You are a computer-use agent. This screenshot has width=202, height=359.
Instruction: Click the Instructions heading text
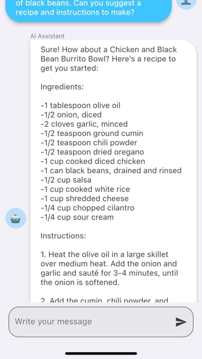pos(63,236)
